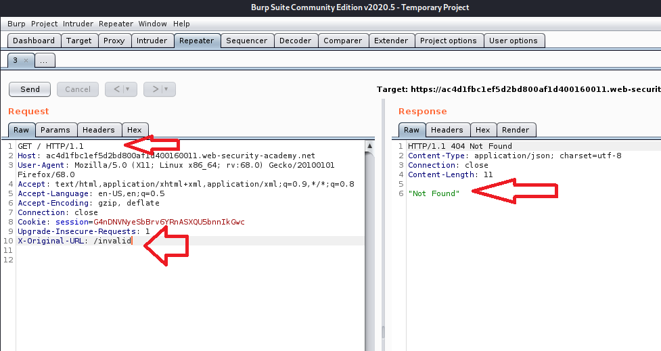Open the Repeater menu in menu bar
Image resolution: width=661 pixels, height=351 pixels.
click(x=116, y=24)
